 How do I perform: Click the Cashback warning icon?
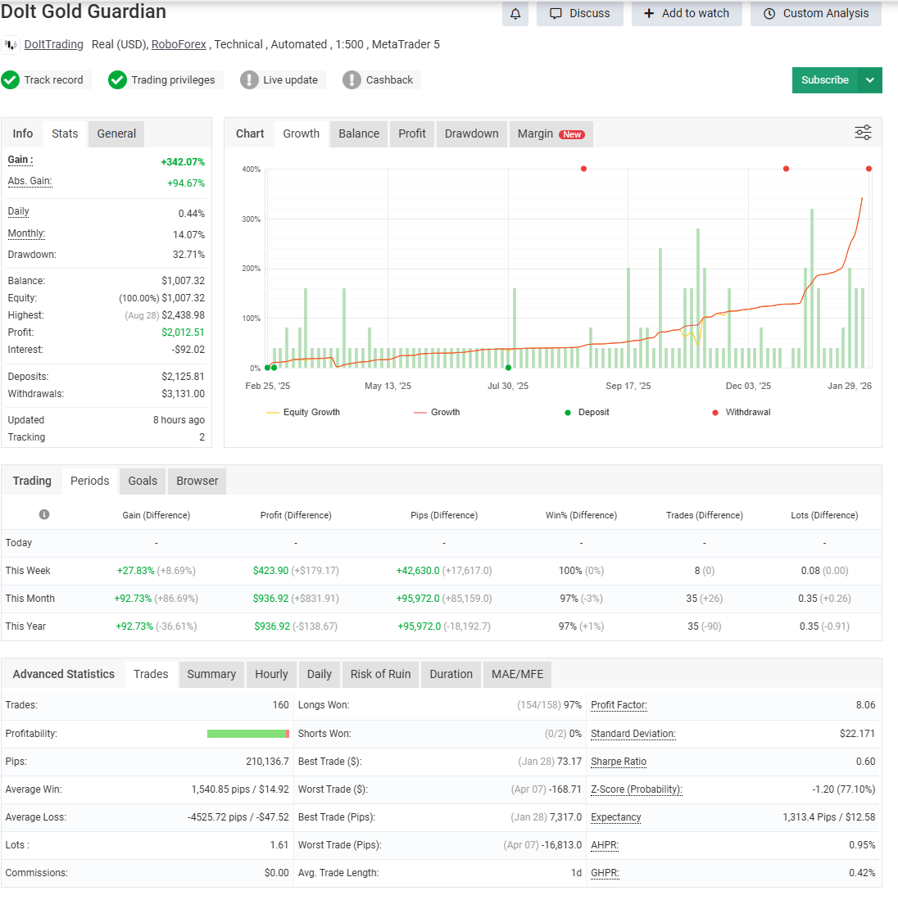coord(352,79)
